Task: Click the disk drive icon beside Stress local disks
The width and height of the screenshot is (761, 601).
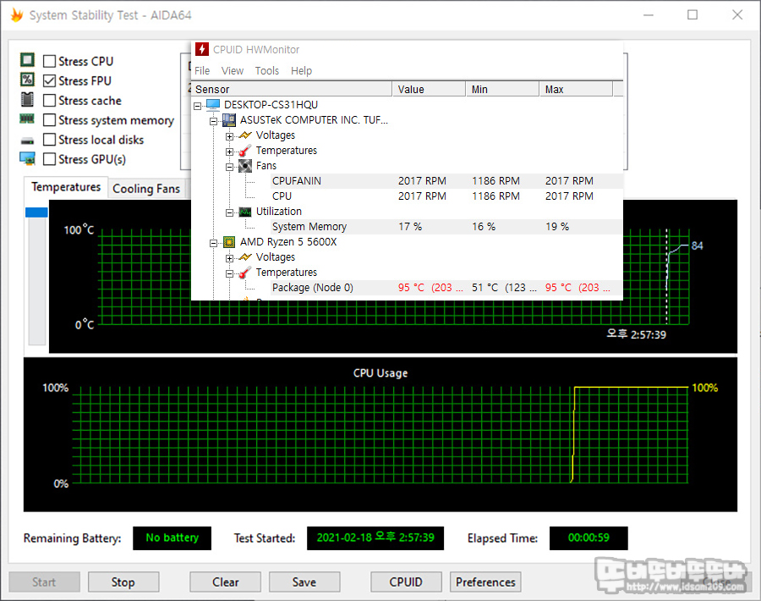Action: click(x=27, y=141)
